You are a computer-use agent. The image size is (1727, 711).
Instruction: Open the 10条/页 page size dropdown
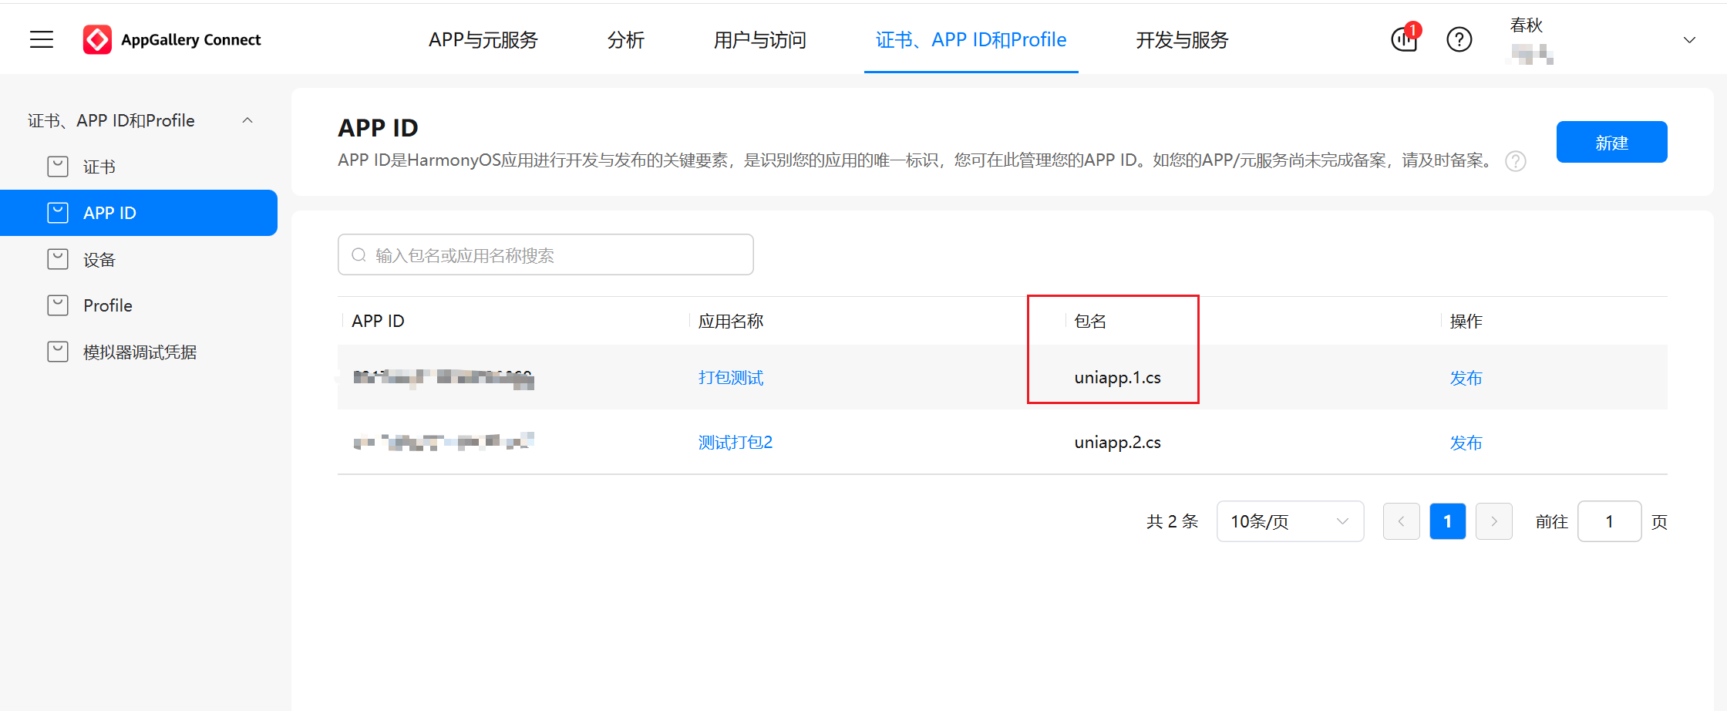coord(1290,521)
